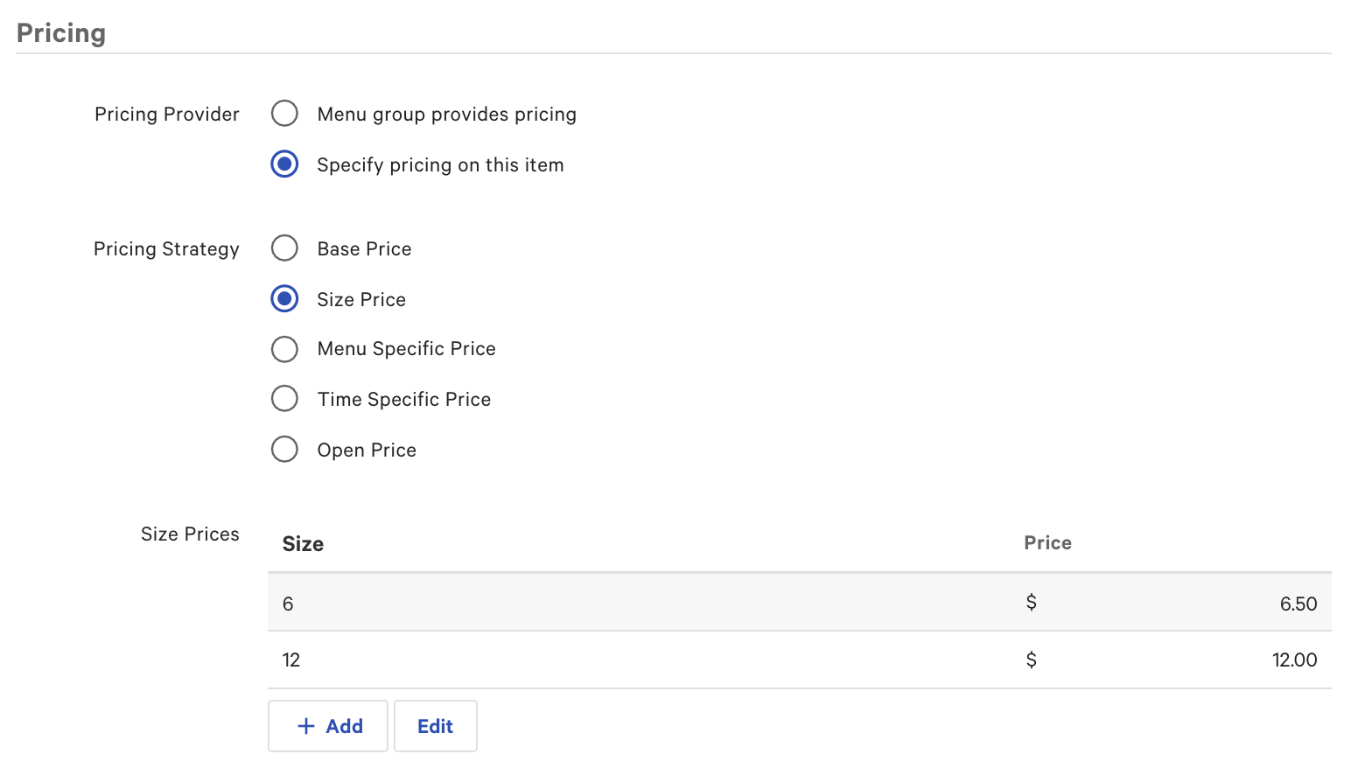
Task: Click the Add button below the size table
Action: click(327, 726)
